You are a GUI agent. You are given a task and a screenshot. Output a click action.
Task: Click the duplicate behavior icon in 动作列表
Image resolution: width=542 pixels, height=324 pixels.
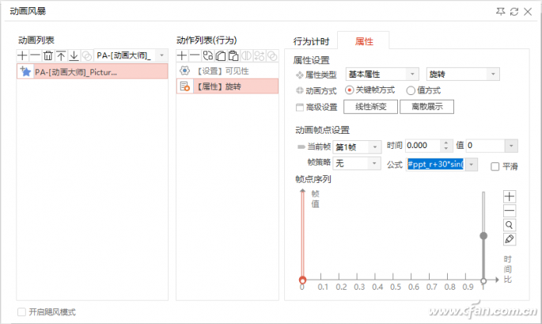pos(208,55)
